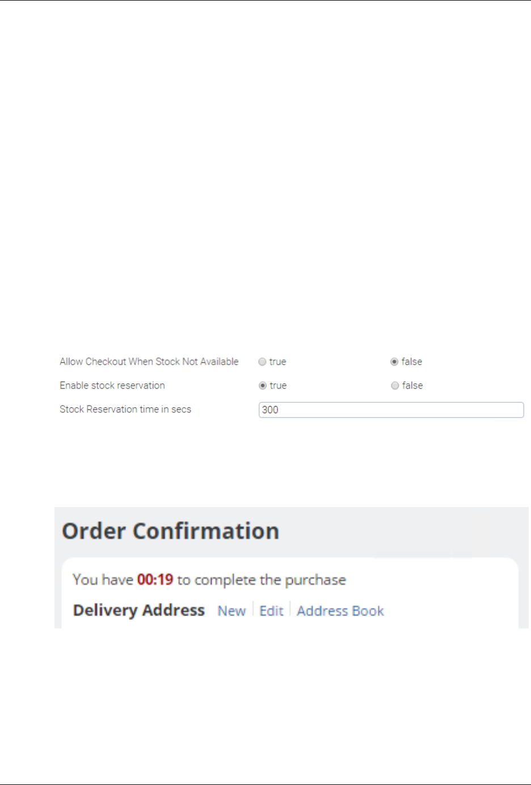Focus the Stock Reservation time input field

point(391,410)
